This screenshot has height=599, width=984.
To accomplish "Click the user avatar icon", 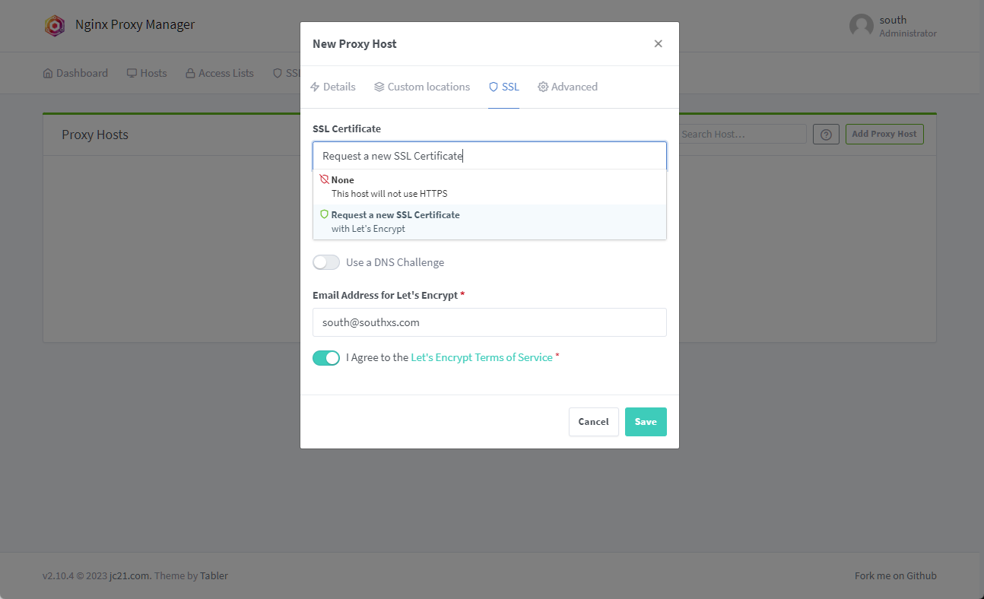I will pyautogui.click(x=861, y=26).
